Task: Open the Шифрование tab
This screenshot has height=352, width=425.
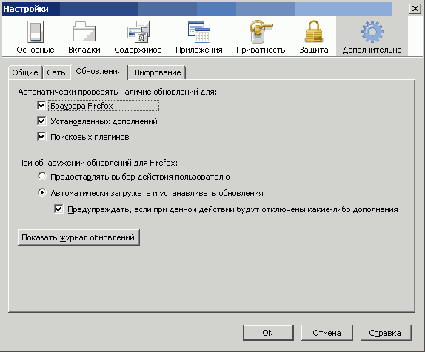Action: (x=156, y=72)
